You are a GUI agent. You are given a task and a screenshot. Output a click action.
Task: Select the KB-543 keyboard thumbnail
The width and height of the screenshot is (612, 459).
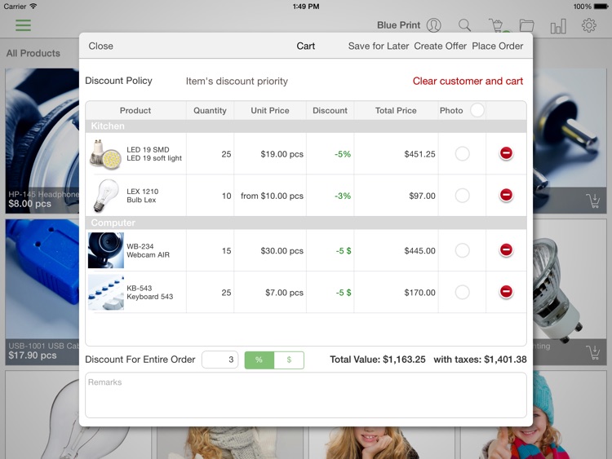pyautogui.click(x=106, y=292)
